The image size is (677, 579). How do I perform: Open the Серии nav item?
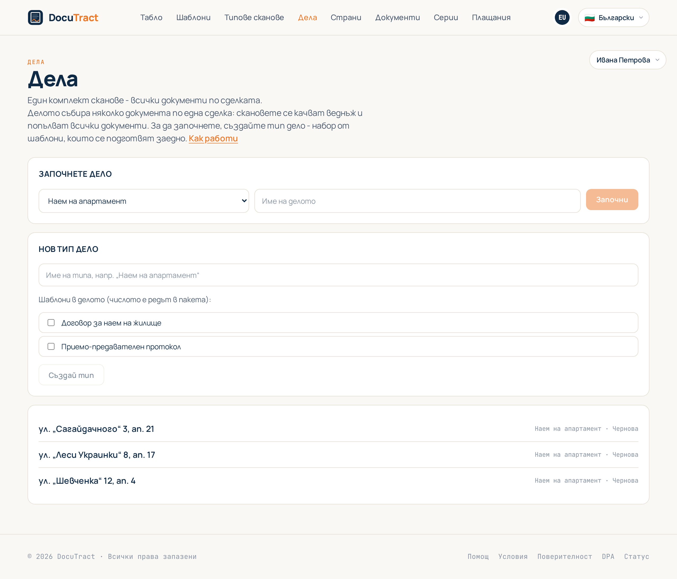[446, 17]
